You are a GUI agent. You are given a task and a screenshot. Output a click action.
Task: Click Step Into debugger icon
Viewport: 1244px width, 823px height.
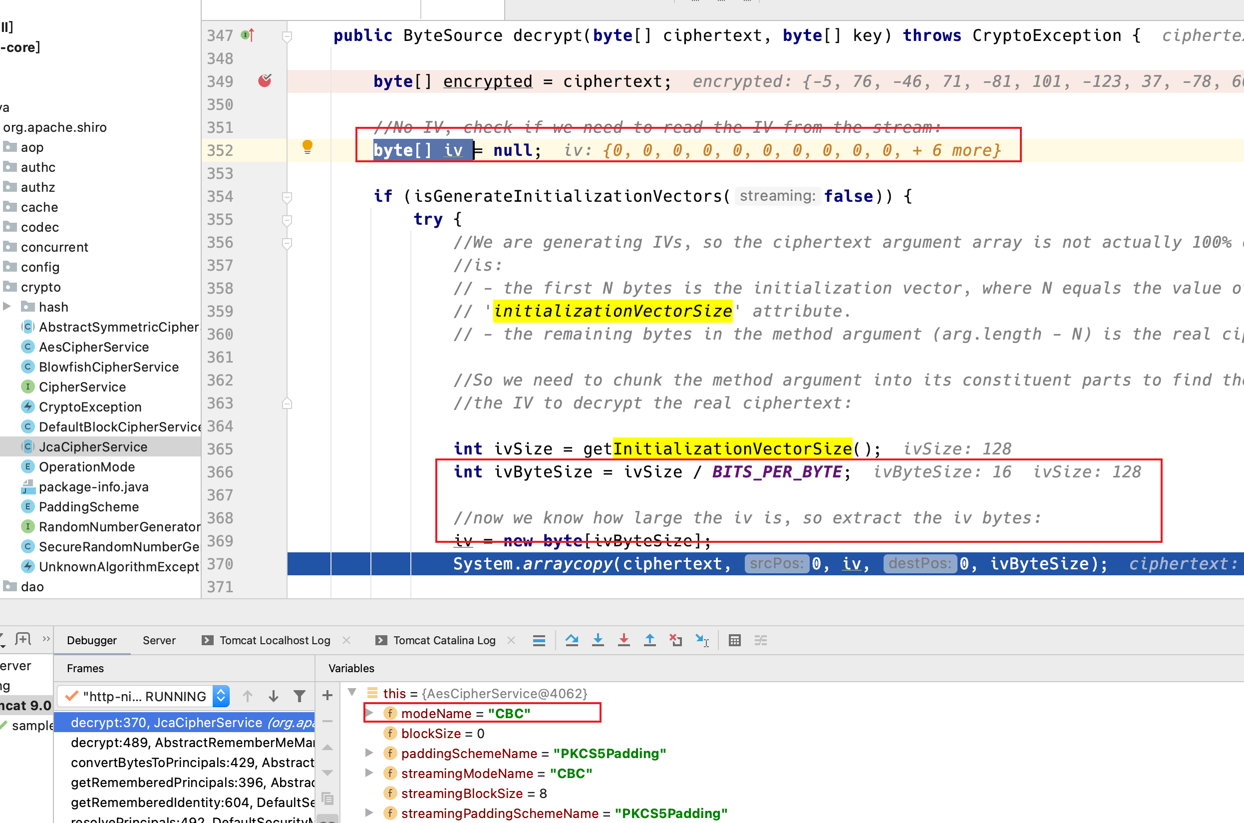[x=598, y=640]
